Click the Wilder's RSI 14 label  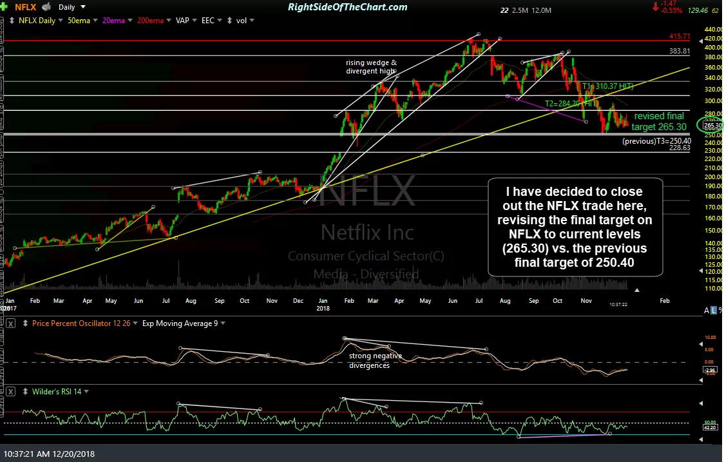tap(57, 391)
